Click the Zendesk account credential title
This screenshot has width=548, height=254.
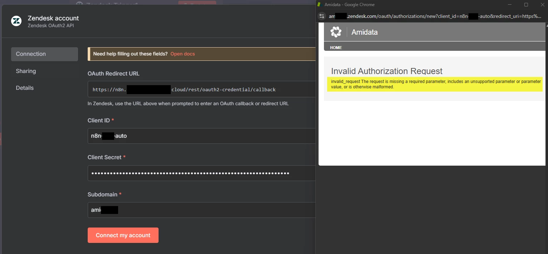pos(53,18)
